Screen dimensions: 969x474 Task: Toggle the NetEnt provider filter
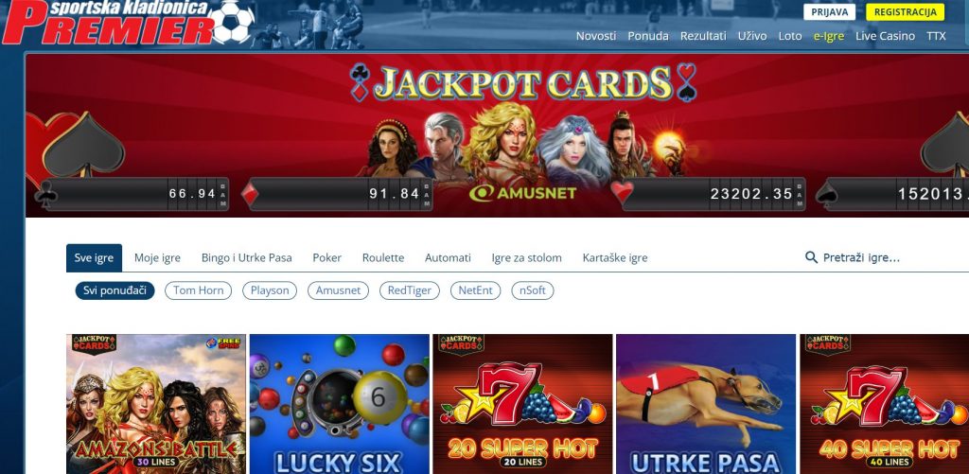[x=475, y=290]
